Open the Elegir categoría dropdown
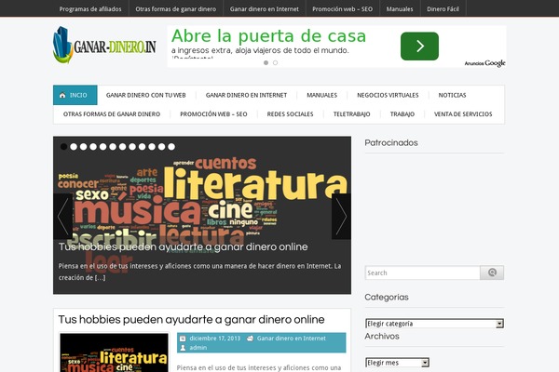This screenshot has height=372, width=559. (x=434, y=324)
